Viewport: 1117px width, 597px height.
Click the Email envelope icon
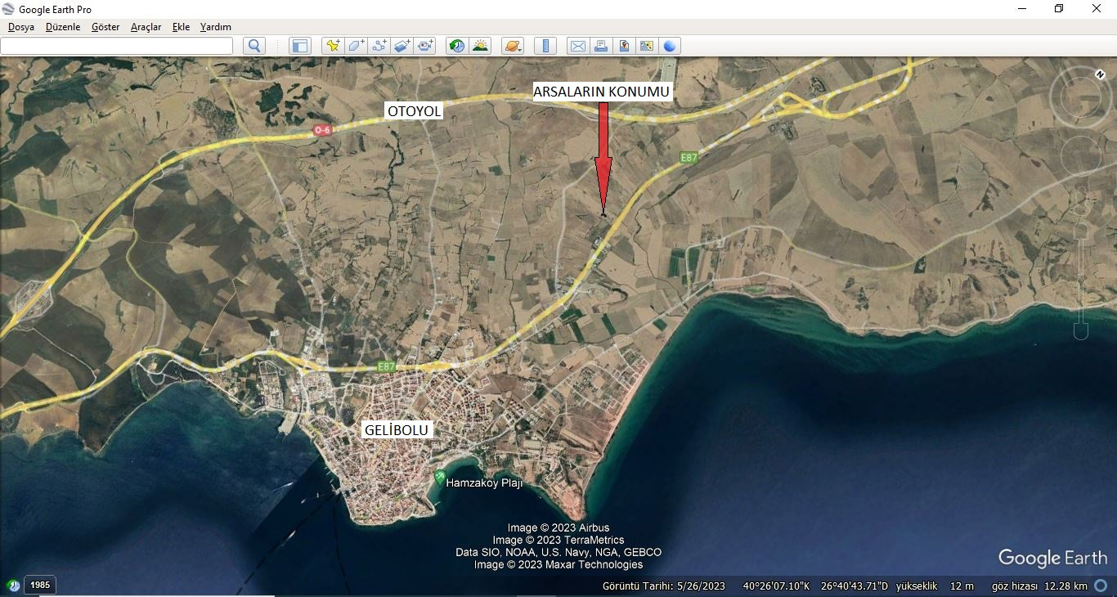(x=578, y=46)
